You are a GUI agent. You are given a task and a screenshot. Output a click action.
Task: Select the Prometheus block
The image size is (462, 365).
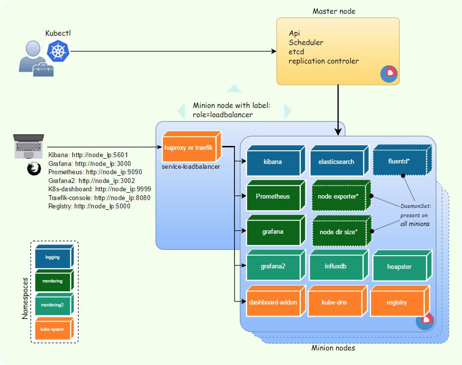coord(276,196)
